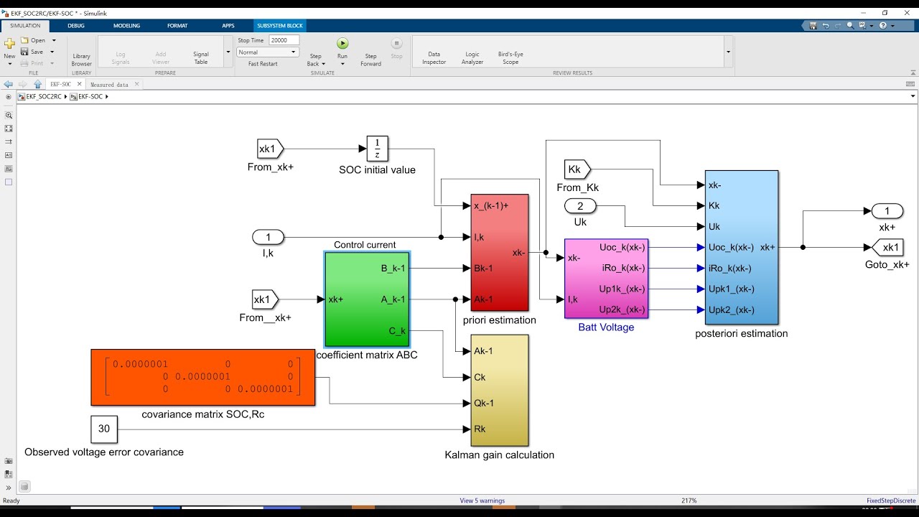Click the Area box icon in left palette
This screenshot has width=919, height=517.
point(9,182)
